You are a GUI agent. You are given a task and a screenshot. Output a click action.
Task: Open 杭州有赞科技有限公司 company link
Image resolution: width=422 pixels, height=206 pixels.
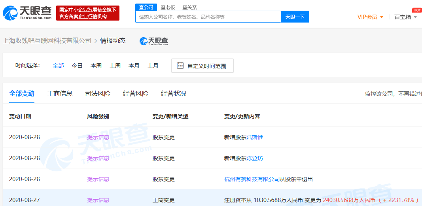[x=252, y=179]
